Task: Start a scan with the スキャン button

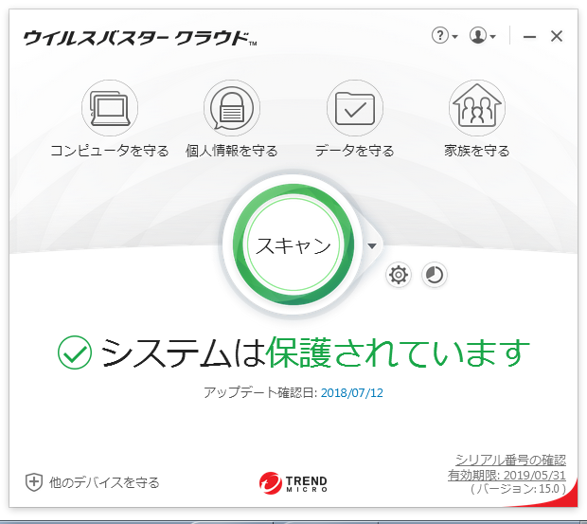Action: click(293, 245)
